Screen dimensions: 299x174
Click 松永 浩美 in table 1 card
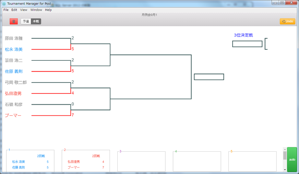pyautogui.click(x=18, y=161)
